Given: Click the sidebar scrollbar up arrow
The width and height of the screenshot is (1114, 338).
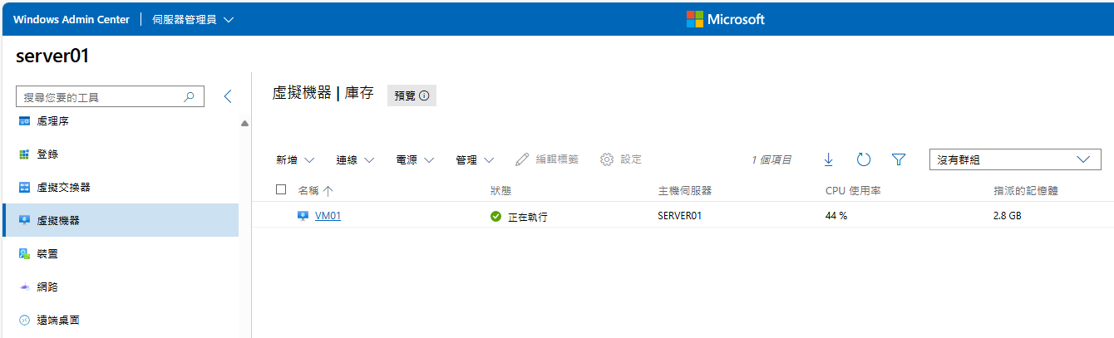Looking at the screenshot, I should 244,125.
